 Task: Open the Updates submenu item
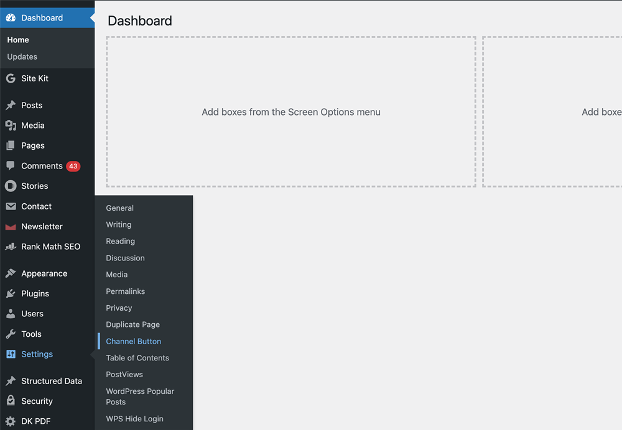point(22,57)
